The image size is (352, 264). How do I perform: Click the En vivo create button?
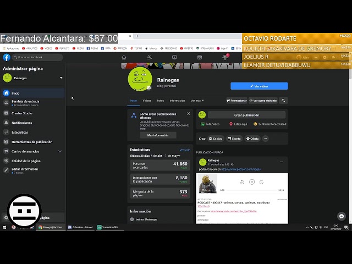[216, 139]
